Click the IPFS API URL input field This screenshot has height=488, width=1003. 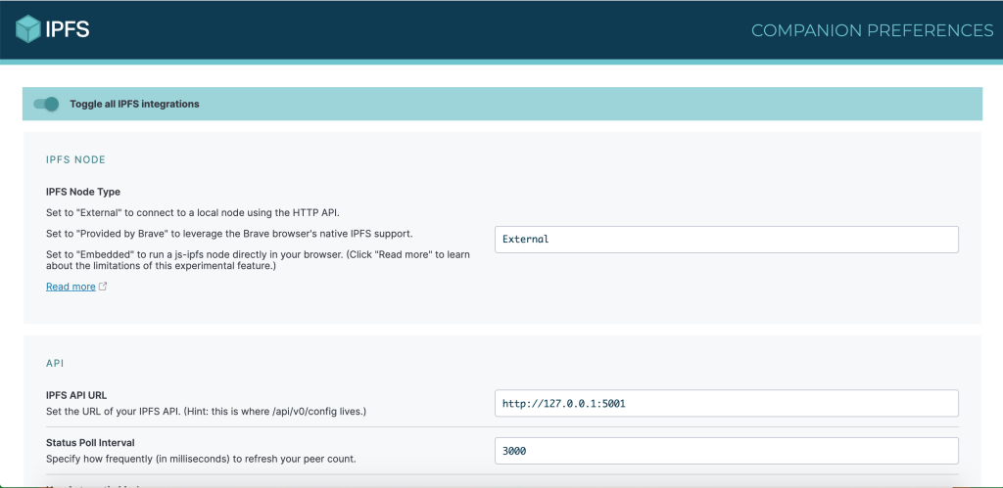click(x=726, y=403)
